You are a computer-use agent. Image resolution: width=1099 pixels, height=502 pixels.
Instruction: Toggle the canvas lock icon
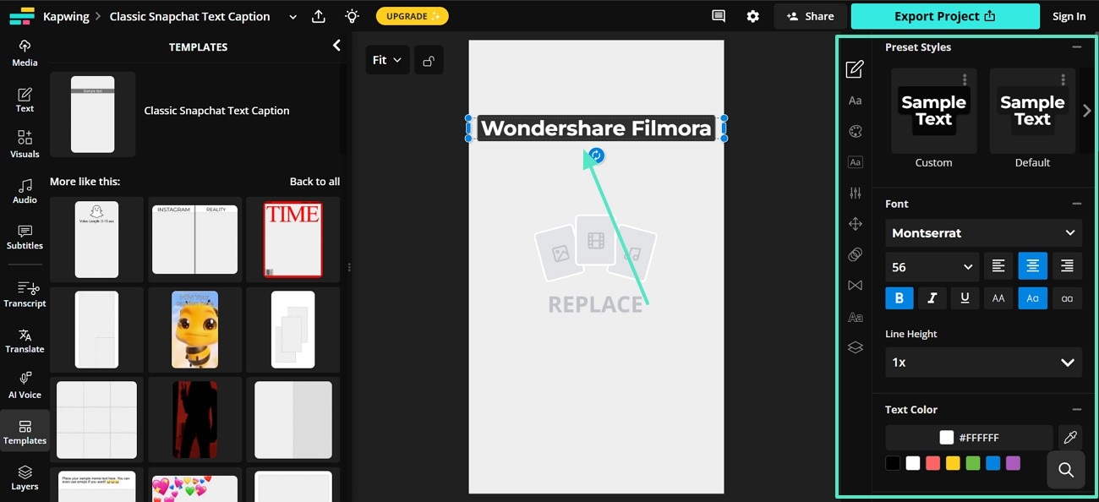point(429,60)
